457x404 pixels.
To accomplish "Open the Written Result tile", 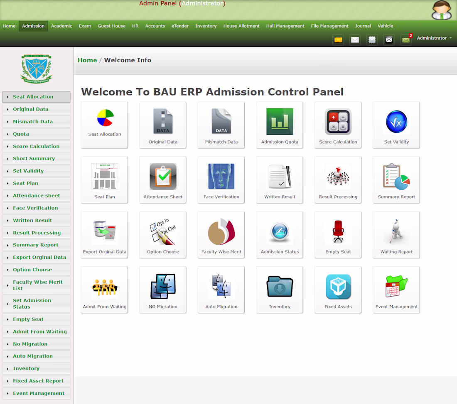I will pos(280,180).
